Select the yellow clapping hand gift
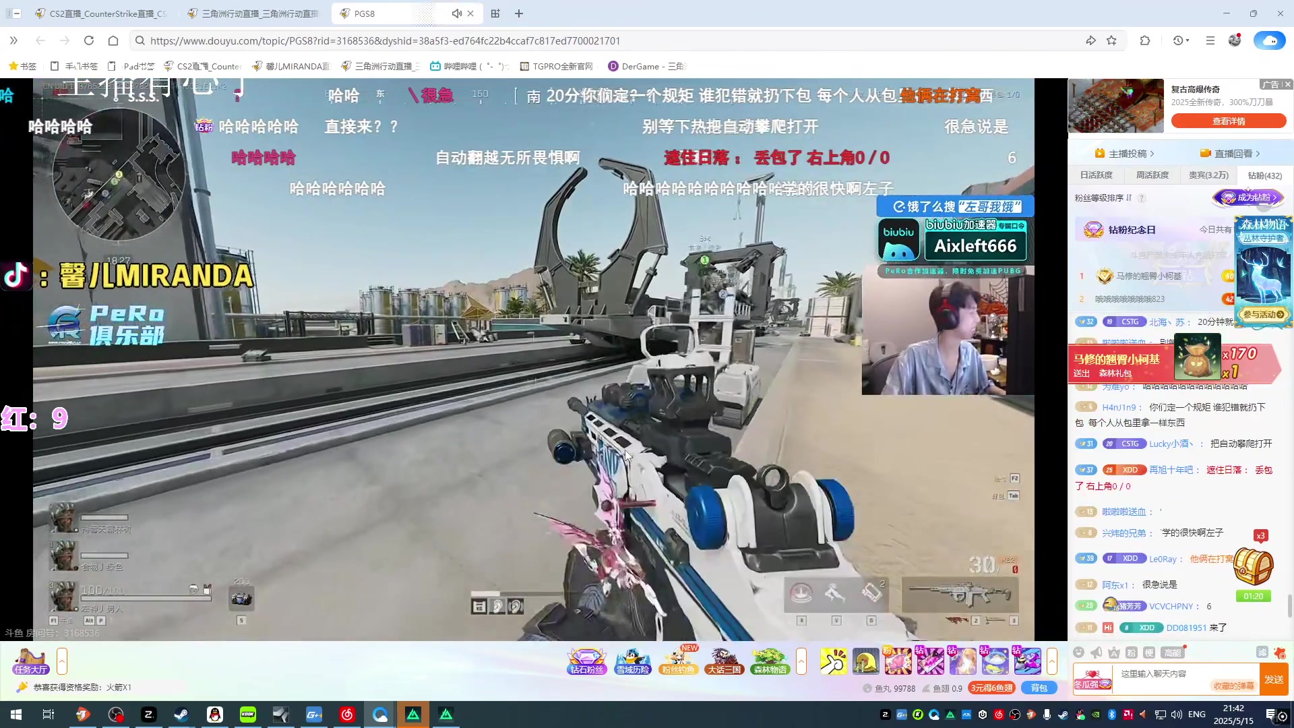Viewport: 1294px width, 728px height. tap(834, 661)
